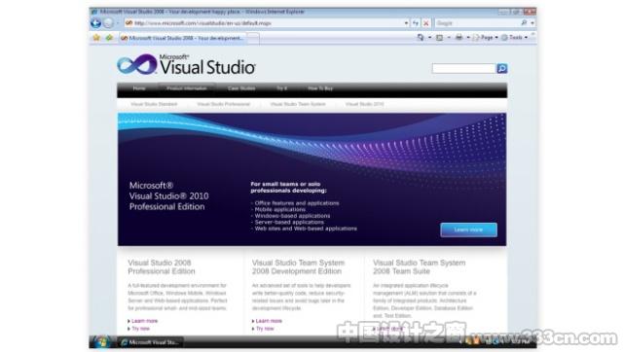Click the blue site search magnifier button
The height and width of the screenshot is (352, 623).
point(502,68)
